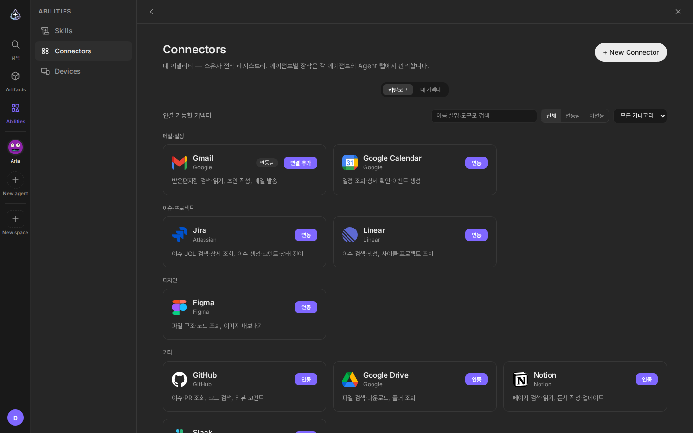Click the Google Calendar logo icon
693x433 pixels.
pyautogui.click(x=350, y=163)
